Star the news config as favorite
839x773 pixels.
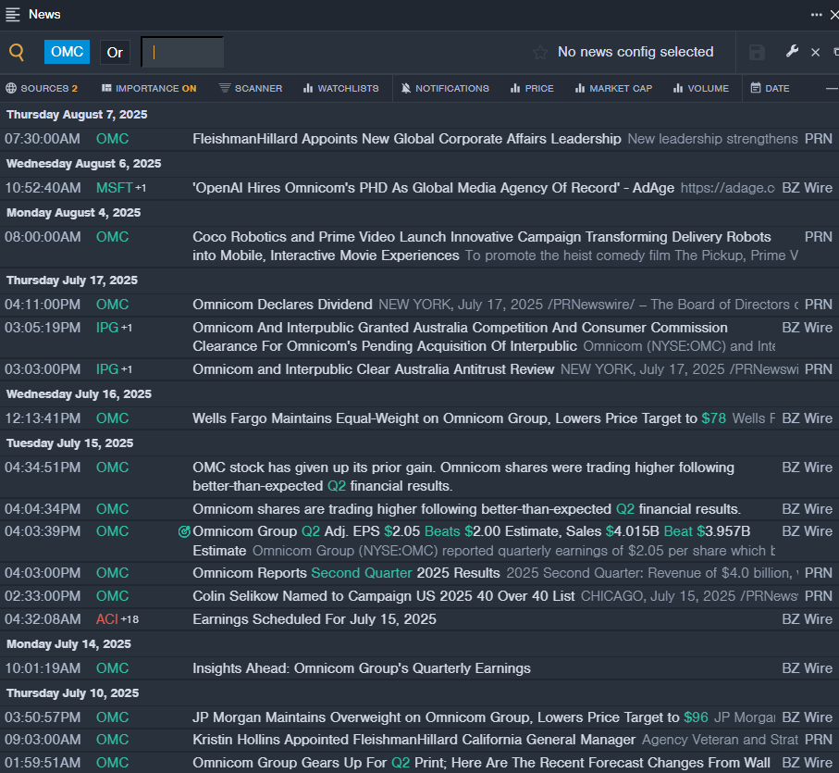(x=540, y=53)
